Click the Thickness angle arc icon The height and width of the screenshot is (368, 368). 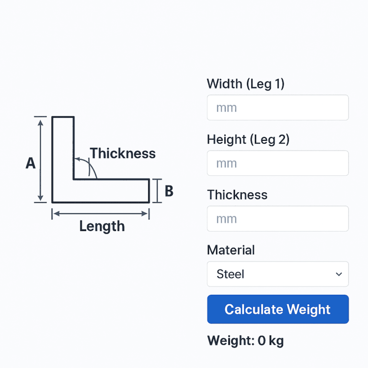pos(86,168)
